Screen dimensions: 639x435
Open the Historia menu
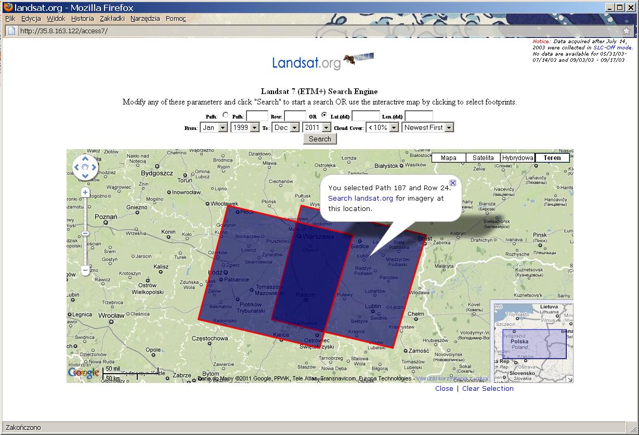click(x=83, y=18)
